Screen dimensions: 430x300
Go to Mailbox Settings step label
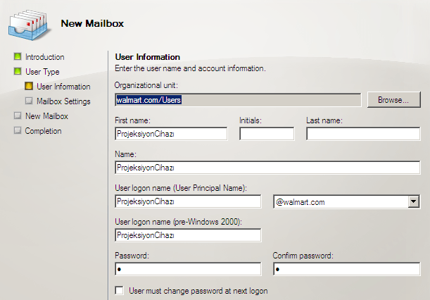63,101
